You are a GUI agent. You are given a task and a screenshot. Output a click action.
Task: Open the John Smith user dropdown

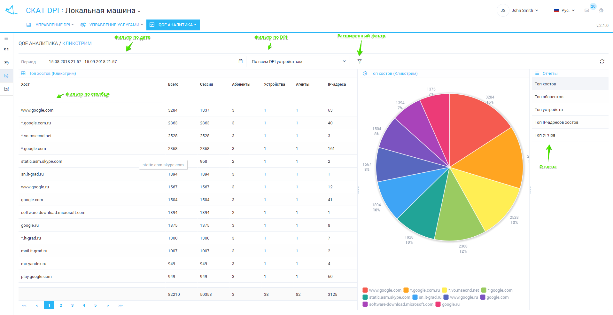tap(524, 11)
